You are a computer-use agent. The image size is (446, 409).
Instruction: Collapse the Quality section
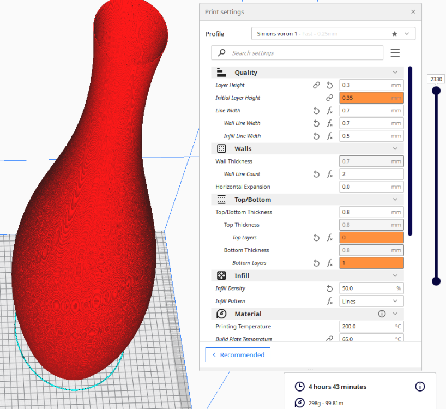(395, 72)
